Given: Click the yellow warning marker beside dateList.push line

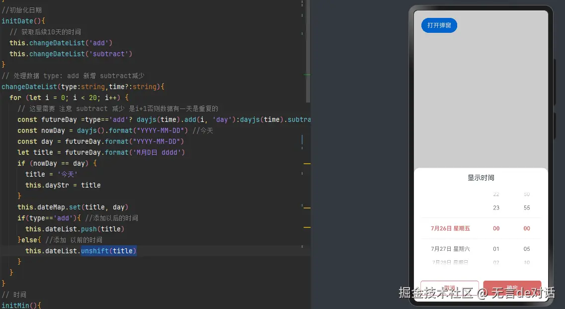Looking at the screenshot, I should coord(307,227).
